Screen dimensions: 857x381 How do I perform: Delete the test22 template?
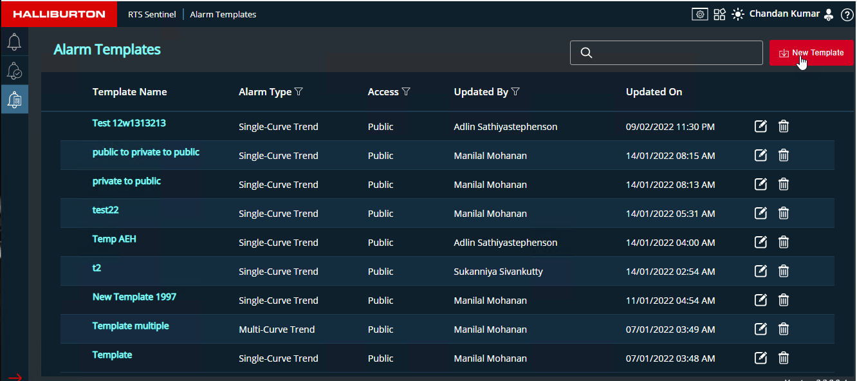pos(784,213)
